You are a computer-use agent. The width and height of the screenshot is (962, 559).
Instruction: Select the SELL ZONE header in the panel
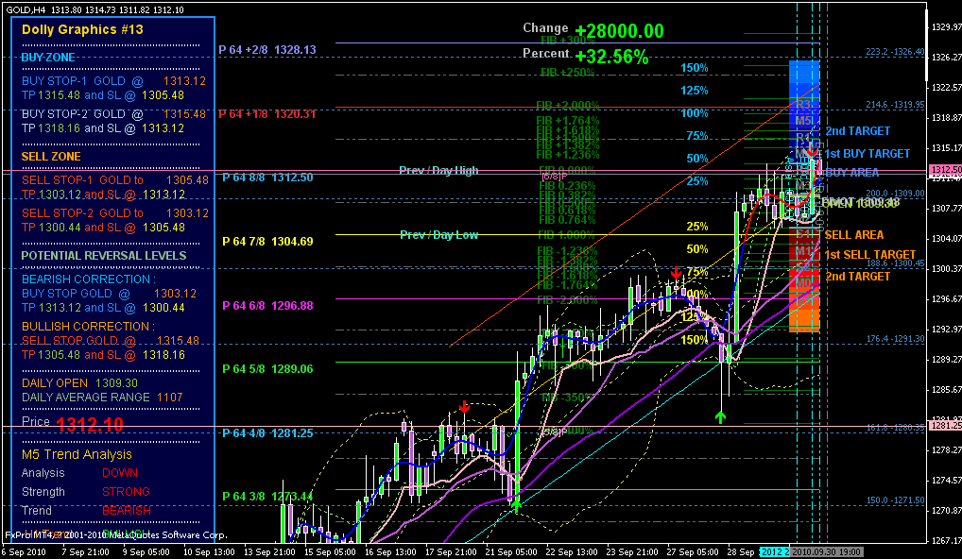(x=51, y=157)
